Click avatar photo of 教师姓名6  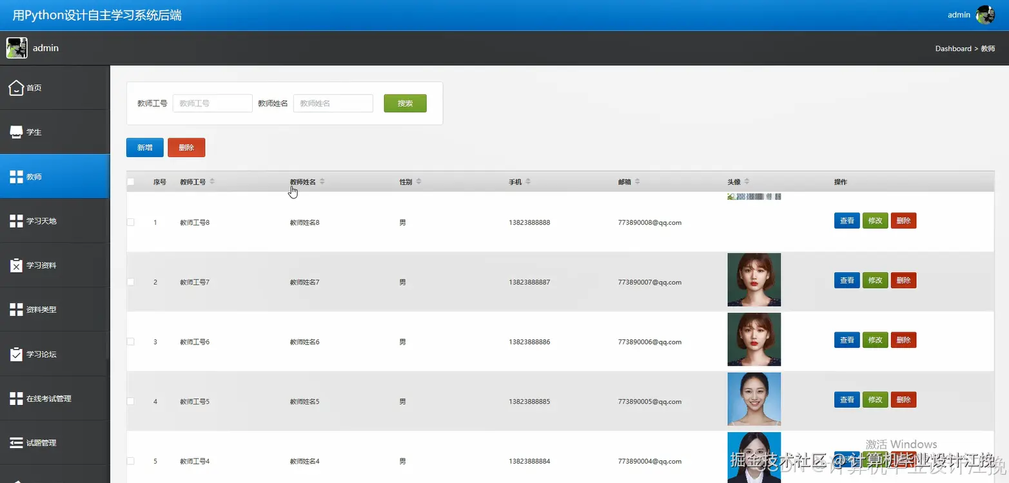point(754,339)
